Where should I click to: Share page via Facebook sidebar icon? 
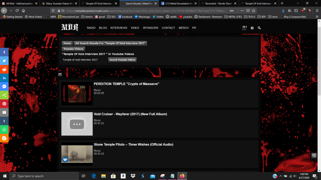click(4, 52)
